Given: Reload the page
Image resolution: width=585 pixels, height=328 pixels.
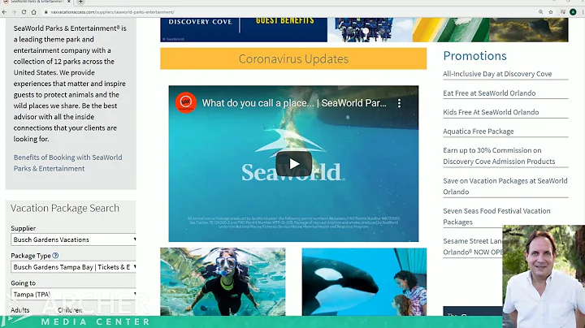Looking at the screenshot, I should (24, 12).
